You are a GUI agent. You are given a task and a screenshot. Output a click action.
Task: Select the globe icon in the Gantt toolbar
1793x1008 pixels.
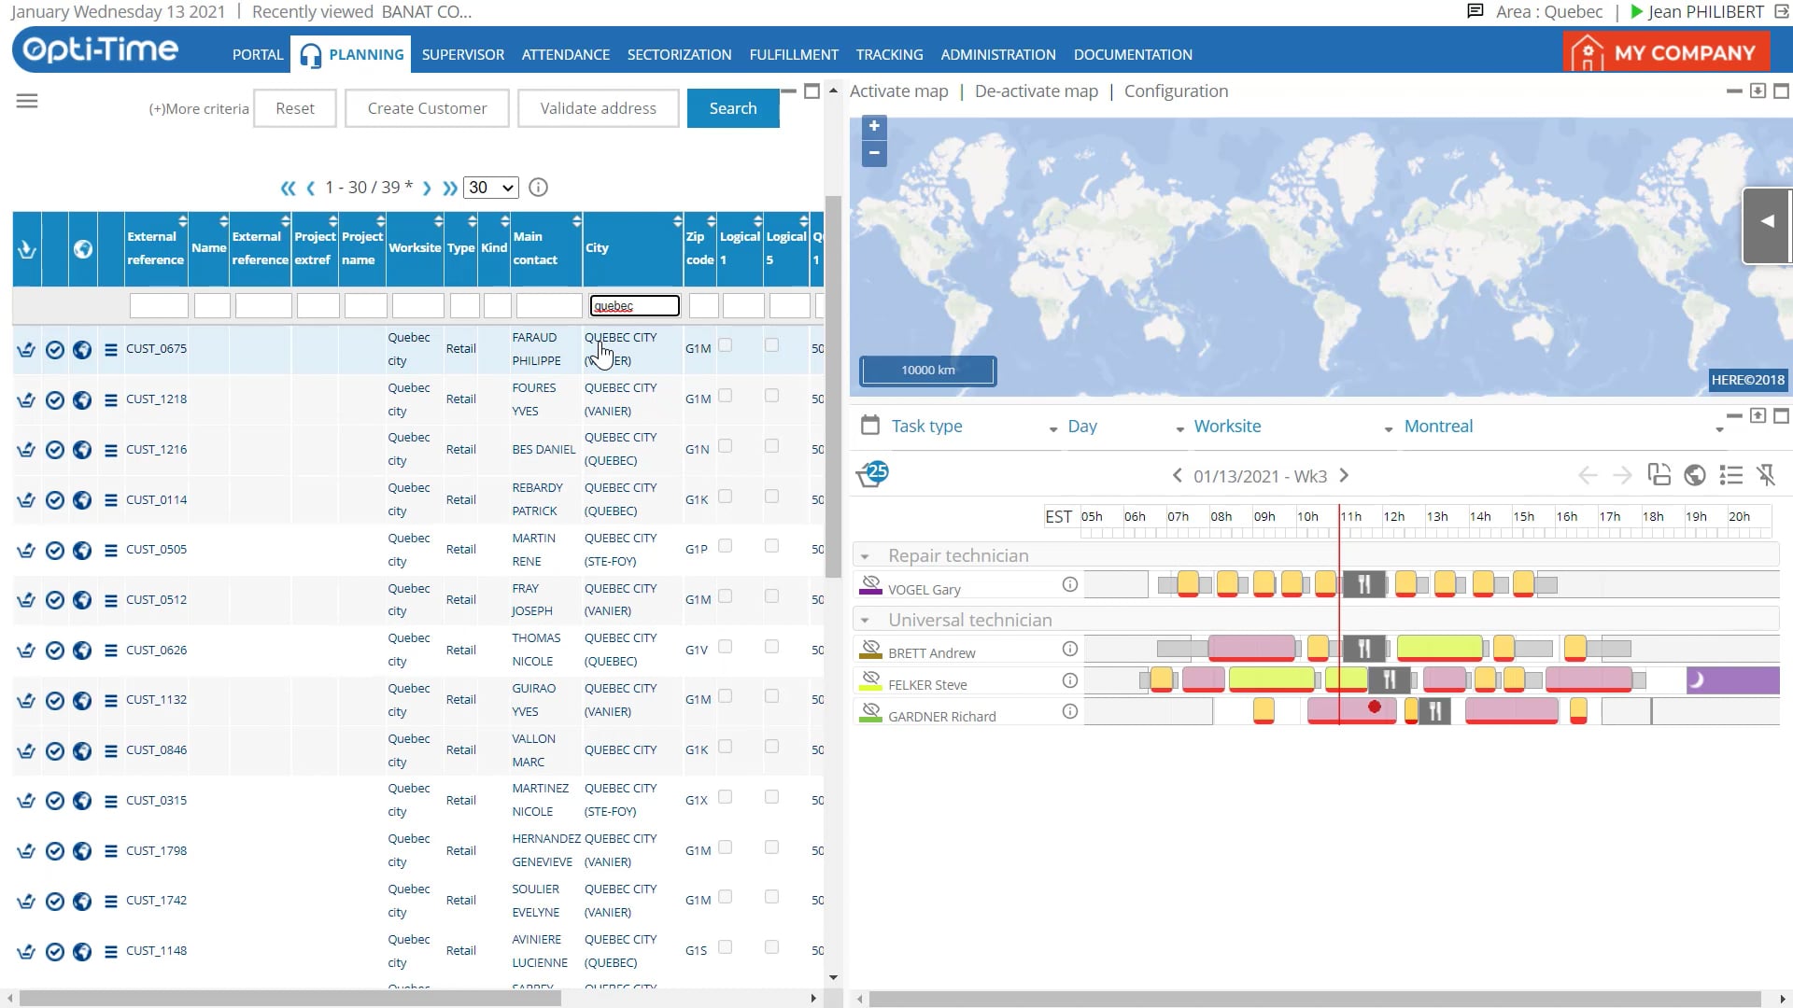(x=1696, y=475)
